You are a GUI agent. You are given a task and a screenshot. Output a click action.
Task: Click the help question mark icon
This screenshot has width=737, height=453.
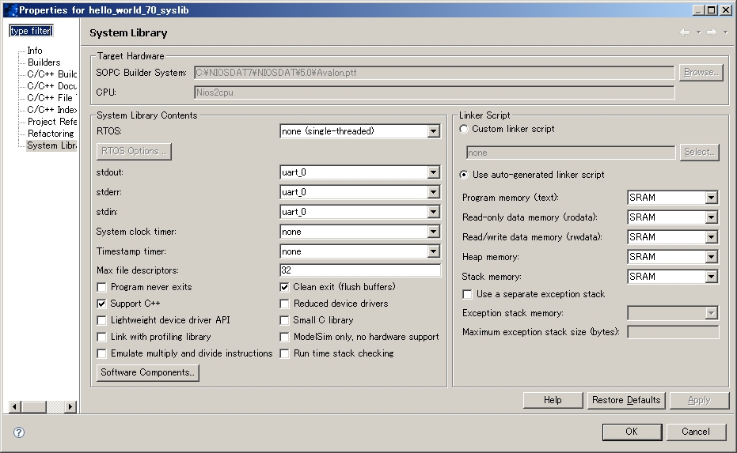pos(19,432)
